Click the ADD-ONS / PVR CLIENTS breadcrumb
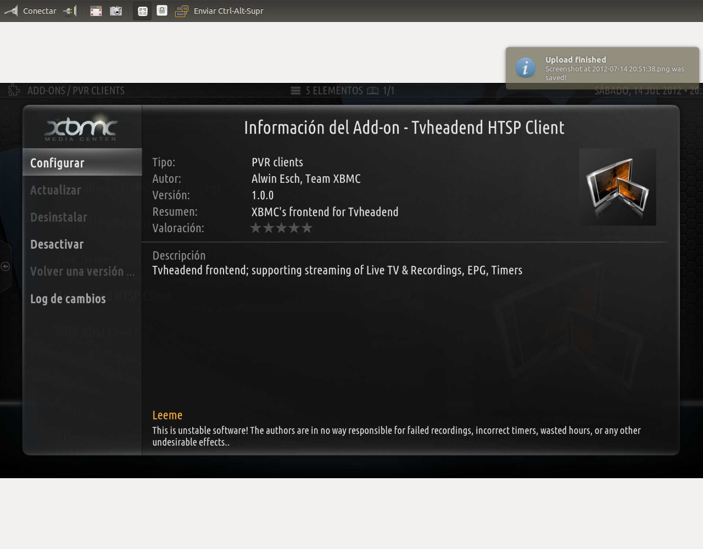 tap(76, 91)
